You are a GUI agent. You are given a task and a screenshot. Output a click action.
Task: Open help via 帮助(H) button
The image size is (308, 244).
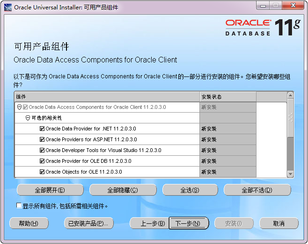(29, 223)
